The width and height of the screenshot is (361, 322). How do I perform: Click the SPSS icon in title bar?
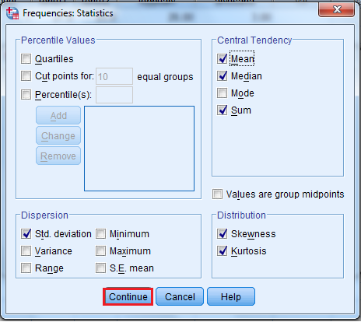click(12, 13)
